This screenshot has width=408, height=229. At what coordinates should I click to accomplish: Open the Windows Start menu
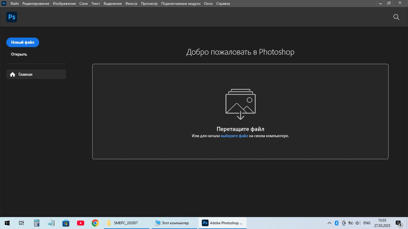(7, 223)
